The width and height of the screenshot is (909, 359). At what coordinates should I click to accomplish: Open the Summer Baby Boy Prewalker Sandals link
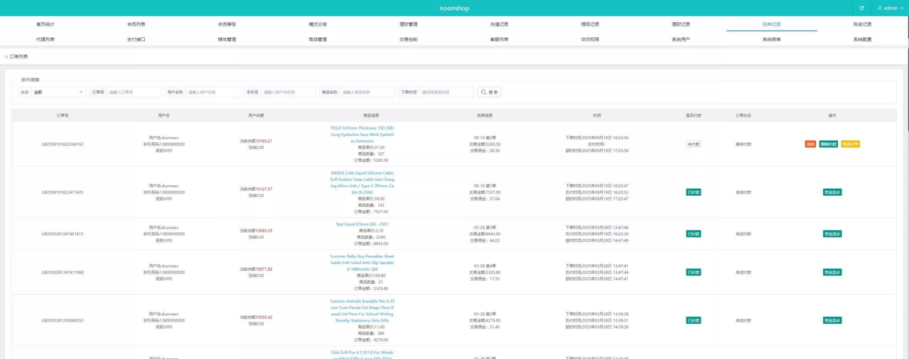(362, 263)
